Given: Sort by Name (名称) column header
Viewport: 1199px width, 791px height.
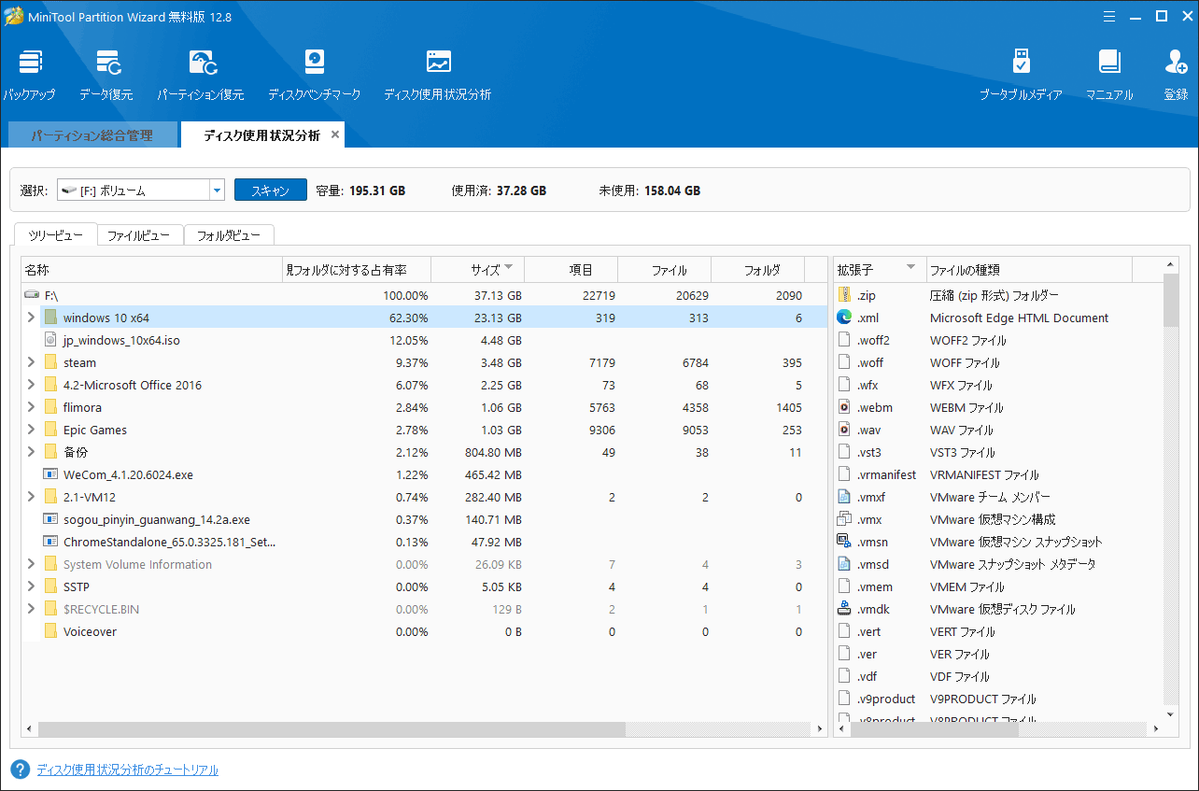Looking at the screenshot, I should [151, 270].
